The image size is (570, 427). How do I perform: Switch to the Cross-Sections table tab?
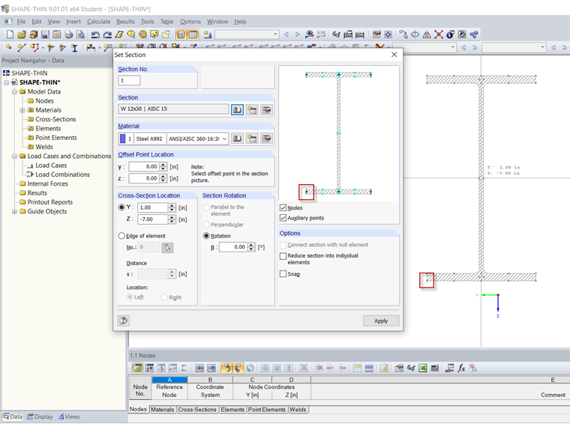tap(197, 410)
